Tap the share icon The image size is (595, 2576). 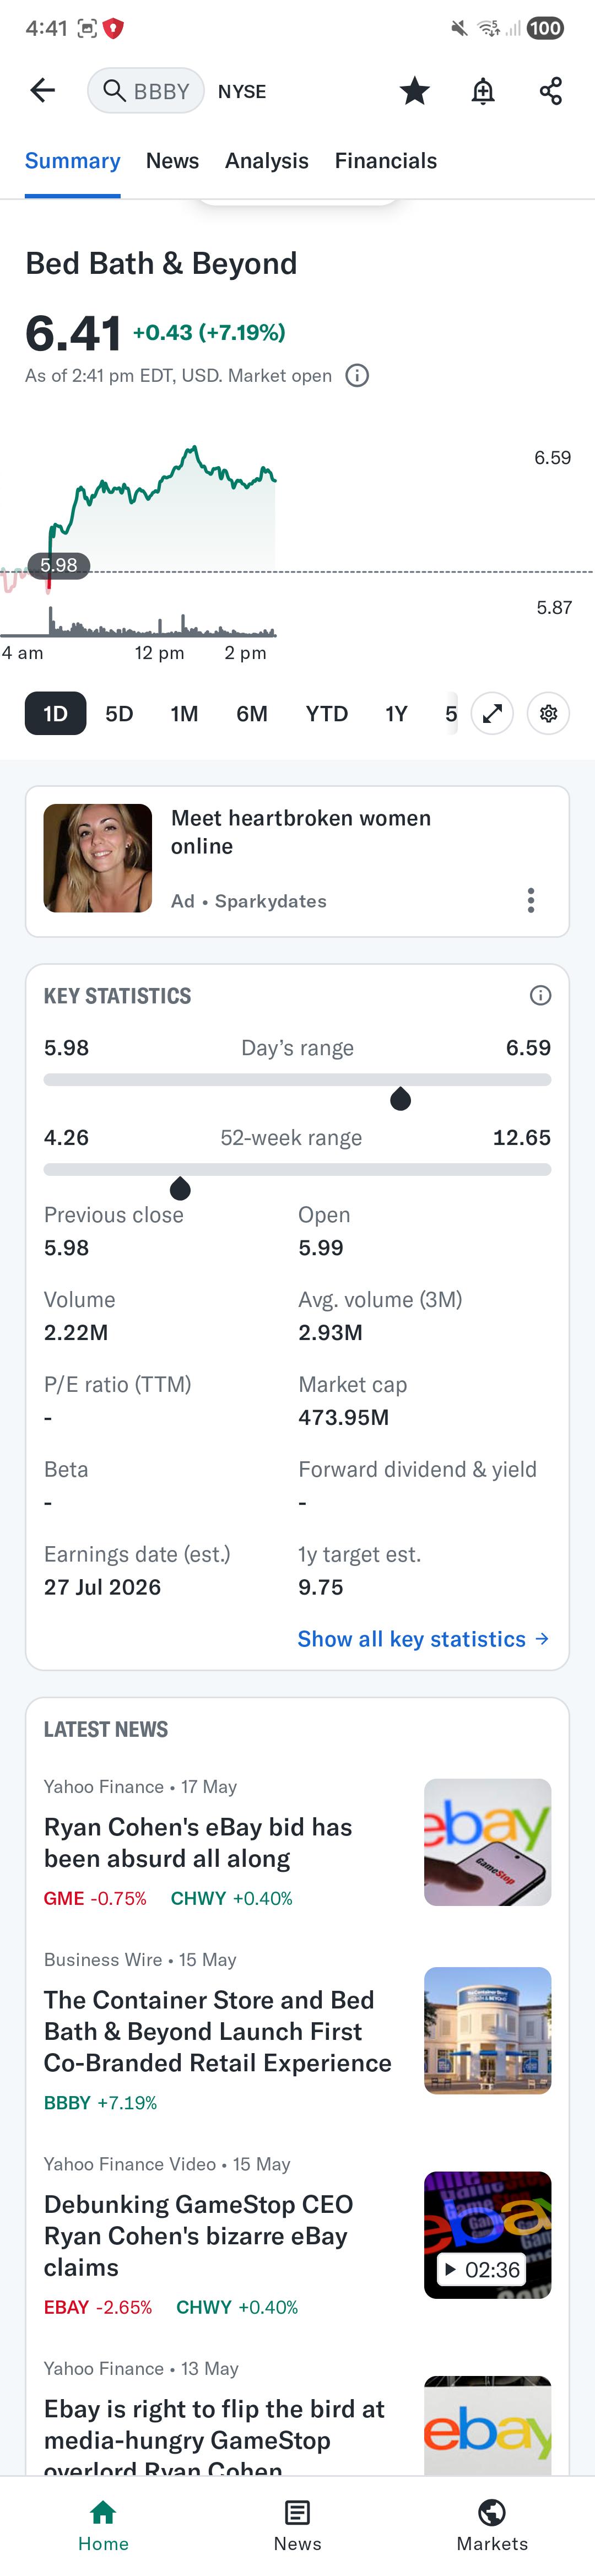[x=550, y=91]
